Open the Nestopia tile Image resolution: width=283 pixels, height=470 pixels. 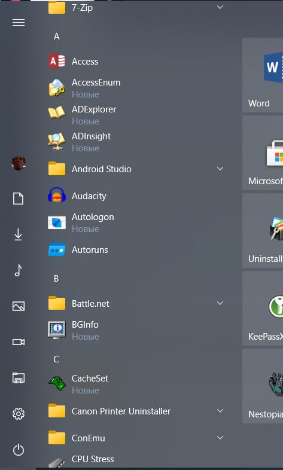tap(263, 386)
